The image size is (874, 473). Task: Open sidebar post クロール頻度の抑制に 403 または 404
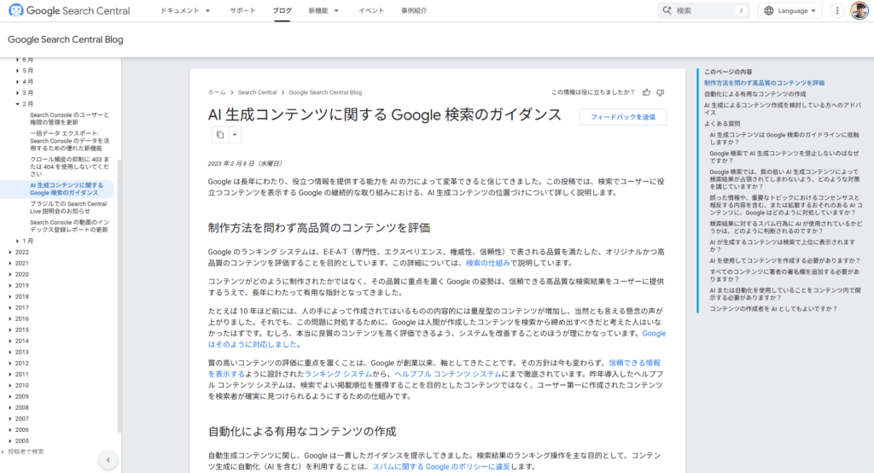[69, 166]
